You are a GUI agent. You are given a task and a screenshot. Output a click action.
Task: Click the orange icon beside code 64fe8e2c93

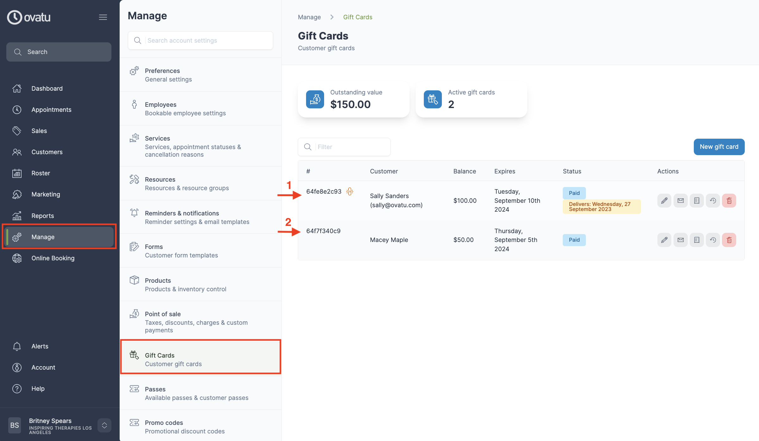tap(349, 191)
